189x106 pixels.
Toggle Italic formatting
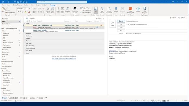coord(20,12)
